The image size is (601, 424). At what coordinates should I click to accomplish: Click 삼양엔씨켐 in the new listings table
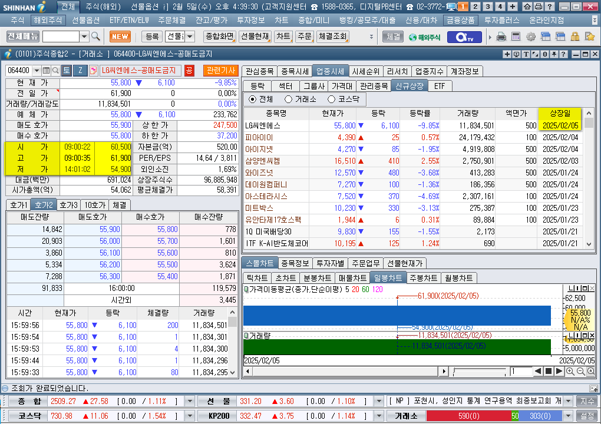point(263,161)
